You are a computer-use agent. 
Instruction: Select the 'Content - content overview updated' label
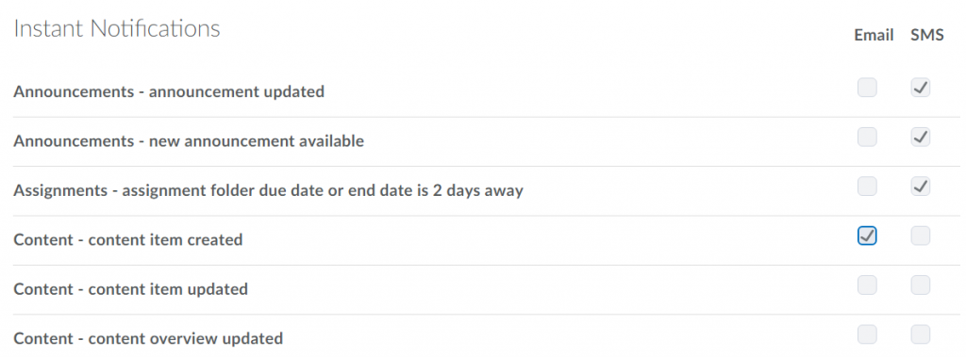(148, 338)
